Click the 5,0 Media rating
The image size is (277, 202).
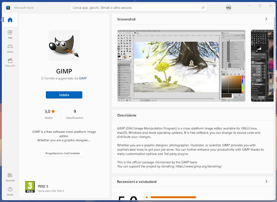(50, 114)
